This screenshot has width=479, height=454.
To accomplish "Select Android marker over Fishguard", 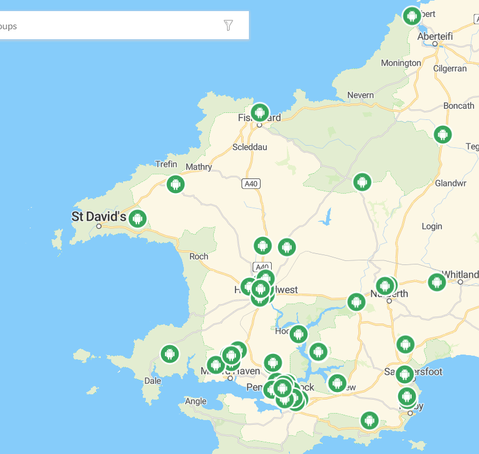I will pos(259,113).
